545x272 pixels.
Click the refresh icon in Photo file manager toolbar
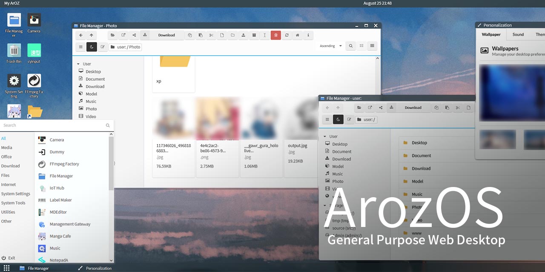(287, 35)
